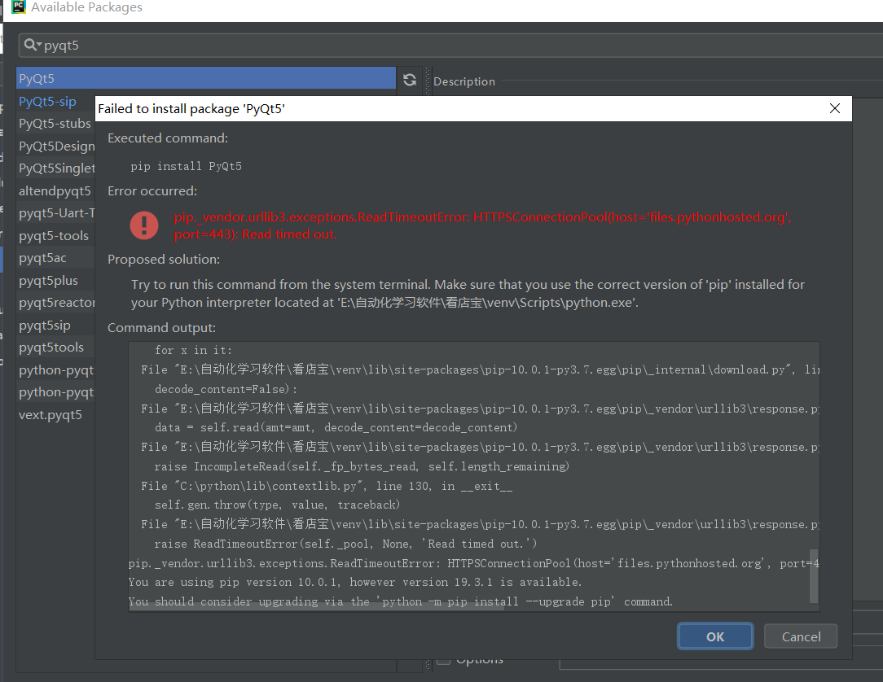Click the 'raise ReadTimeoutError' output line
The width and height of the screenshot is (883, 682).
pos(345,544)
